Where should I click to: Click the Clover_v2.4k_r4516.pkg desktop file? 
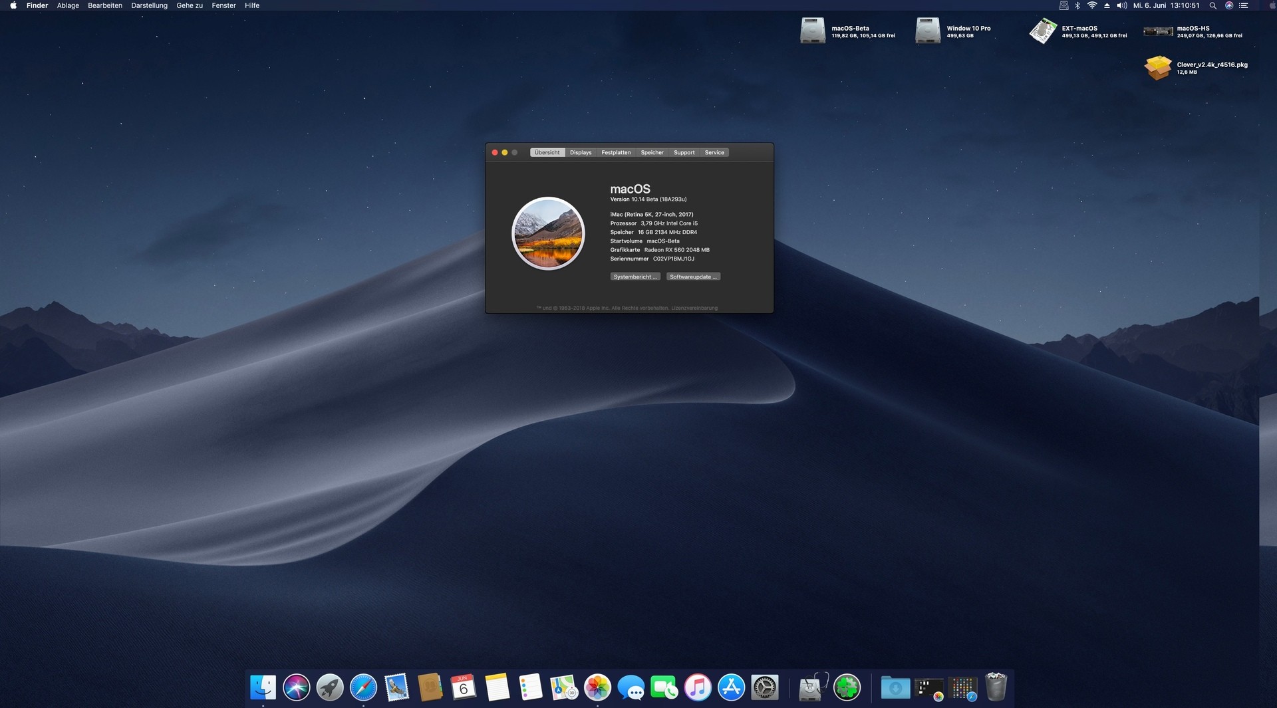click(1158, 67)
